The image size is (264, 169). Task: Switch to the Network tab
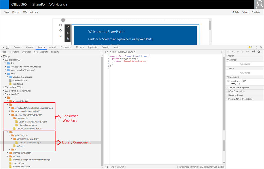(53, 47)
